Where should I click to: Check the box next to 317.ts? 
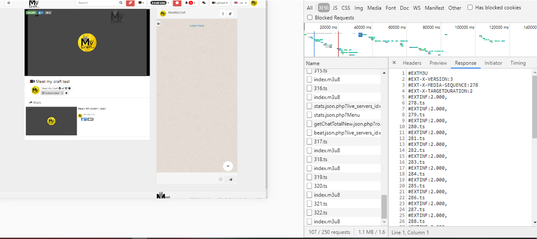tap(310, 142)
